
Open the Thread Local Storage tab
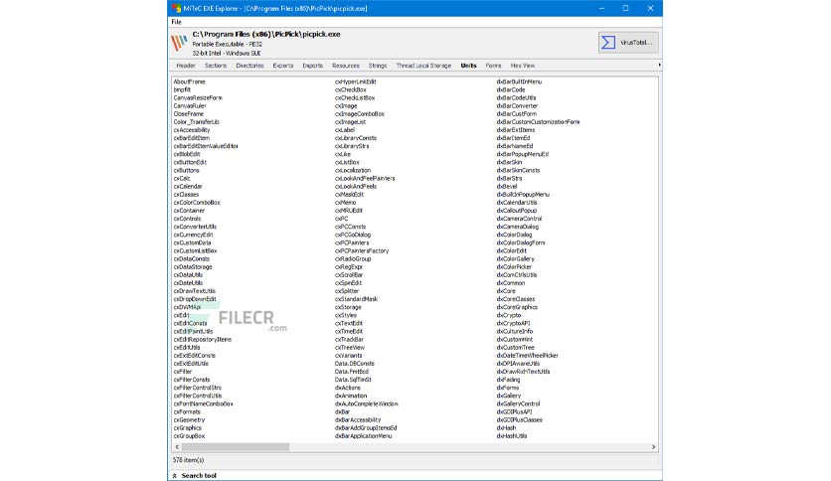pos(423,66)
